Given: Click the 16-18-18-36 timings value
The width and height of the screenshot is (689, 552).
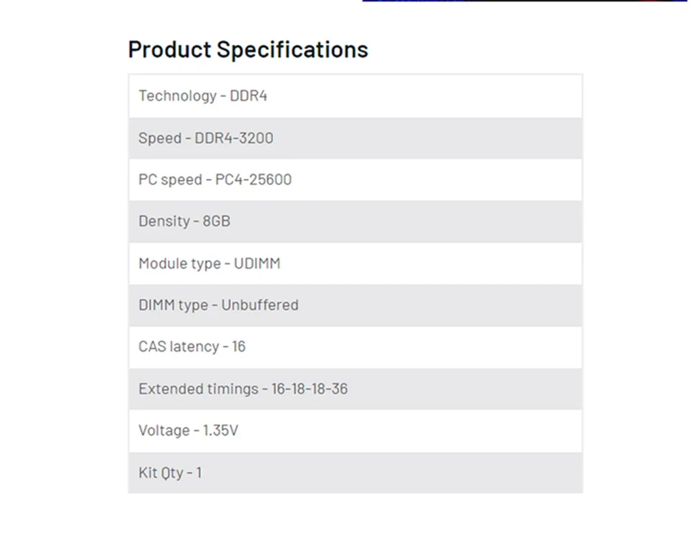Looking at the screenshot, I should tap(309, 388).
